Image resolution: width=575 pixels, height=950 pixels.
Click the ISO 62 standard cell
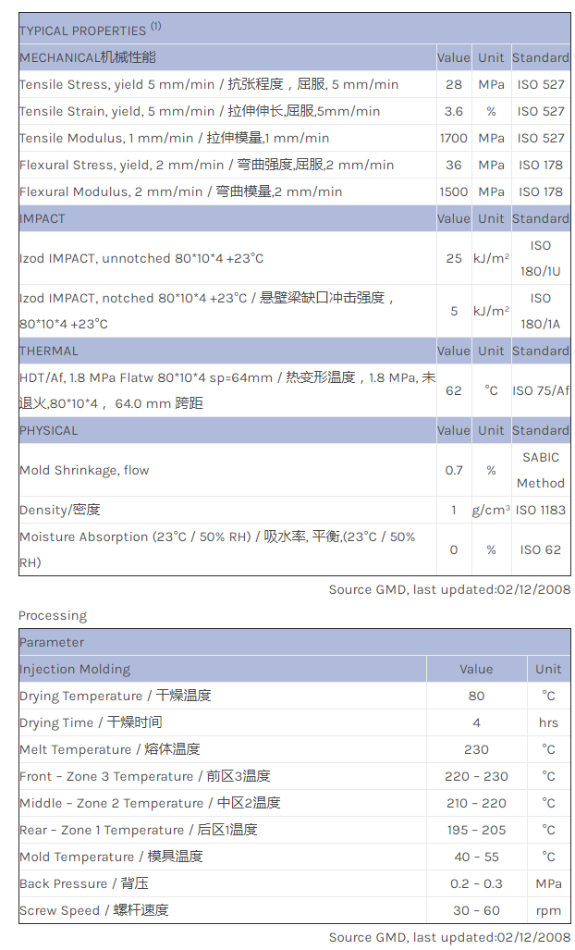pyautogui.click(x=541, y=549)
